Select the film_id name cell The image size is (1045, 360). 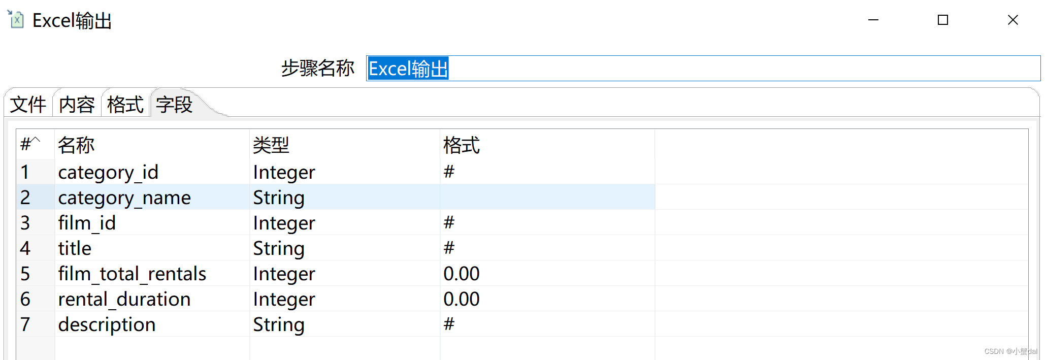[152, 222]
